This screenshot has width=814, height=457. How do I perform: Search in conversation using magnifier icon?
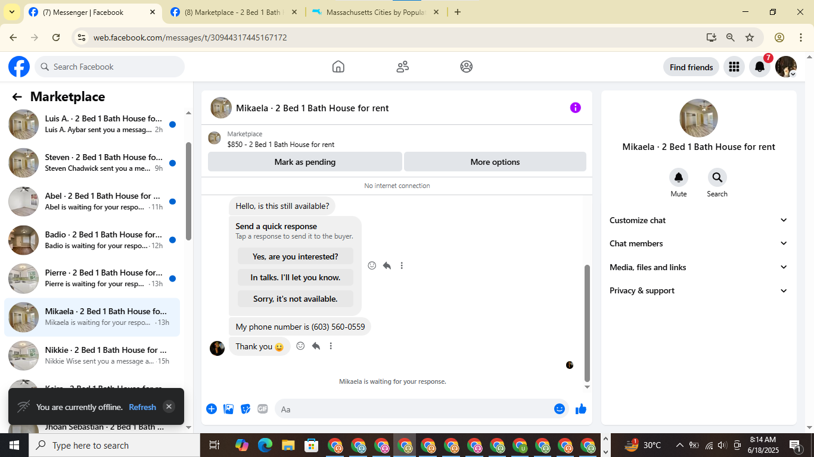pos(717,177)
